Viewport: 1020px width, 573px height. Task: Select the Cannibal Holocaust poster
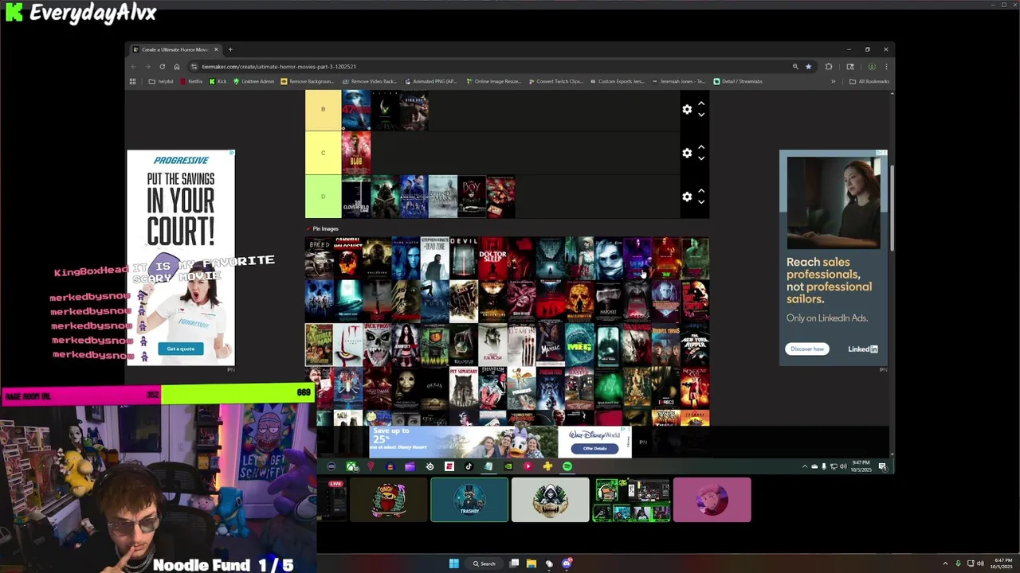[347, 258]
